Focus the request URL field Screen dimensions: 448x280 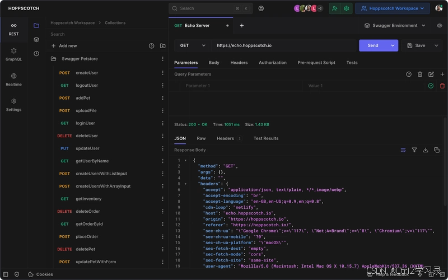pos(283,45)
